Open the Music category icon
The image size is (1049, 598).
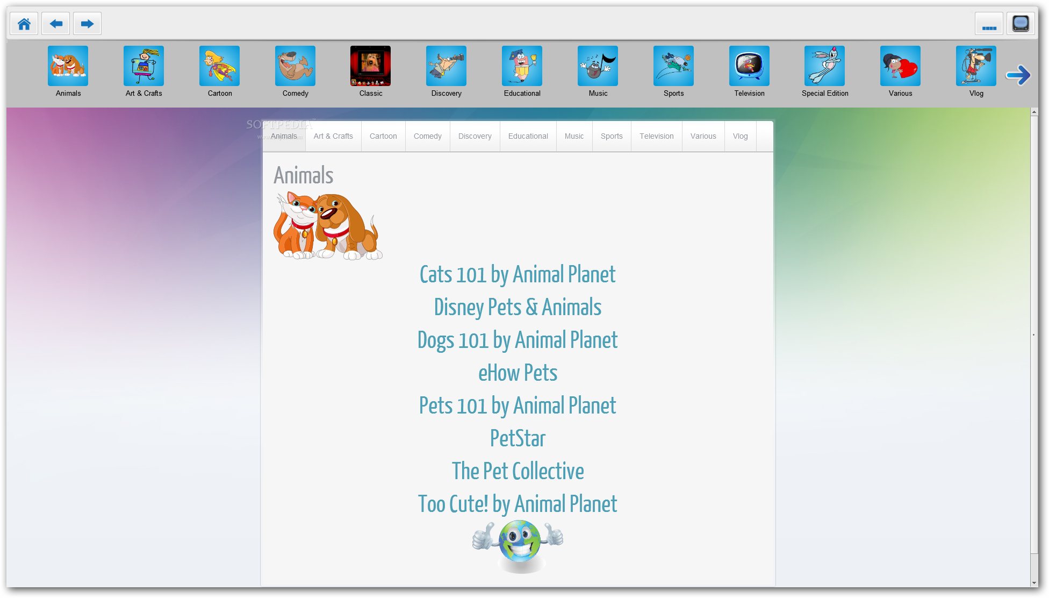pyautogui.click(x=598, y=66)
